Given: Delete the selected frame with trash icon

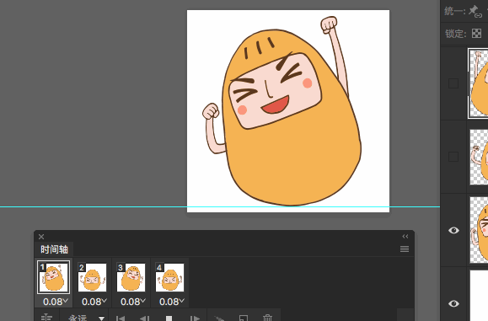Looking at the screenshot, I should coord(267,318).
